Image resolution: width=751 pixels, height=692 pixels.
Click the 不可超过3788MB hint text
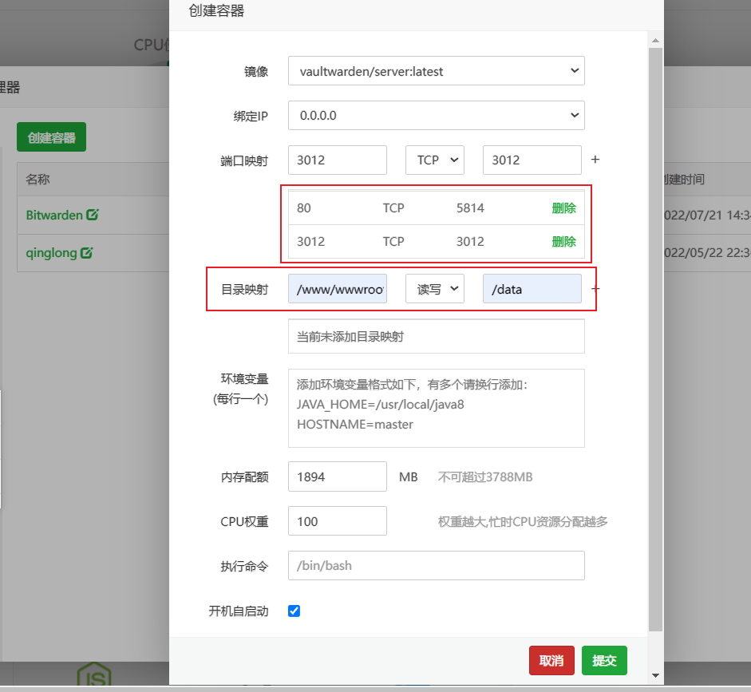pyautogui.click(x=485, y=477)
